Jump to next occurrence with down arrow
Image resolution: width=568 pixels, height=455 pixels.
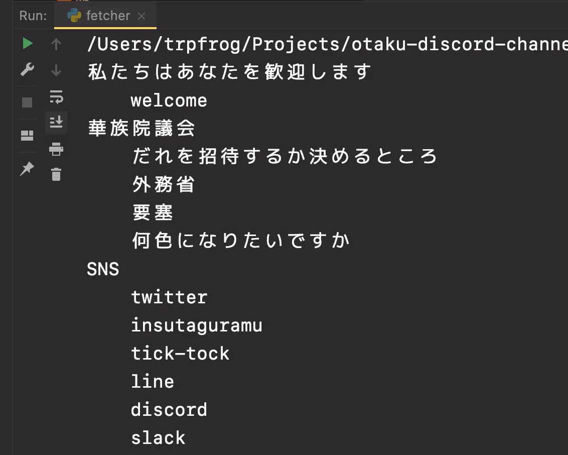pyautogui.click(x=56, y=70)
